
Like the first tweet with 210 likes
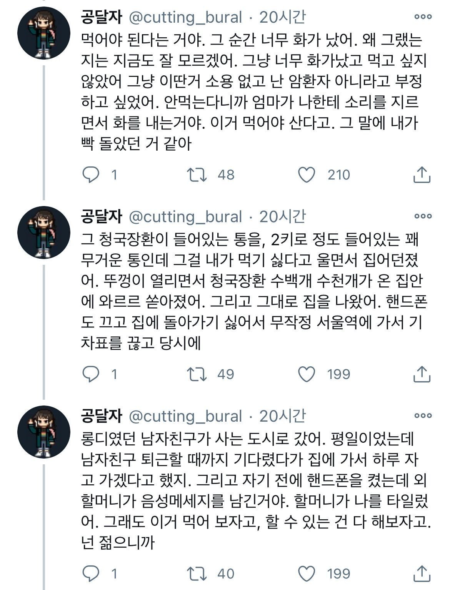tap(307, 175)
